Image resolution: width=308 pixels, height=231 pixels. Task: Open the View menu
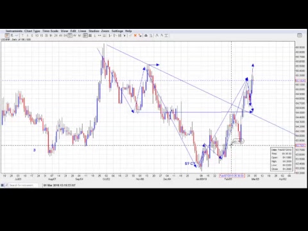click(64, 31)
